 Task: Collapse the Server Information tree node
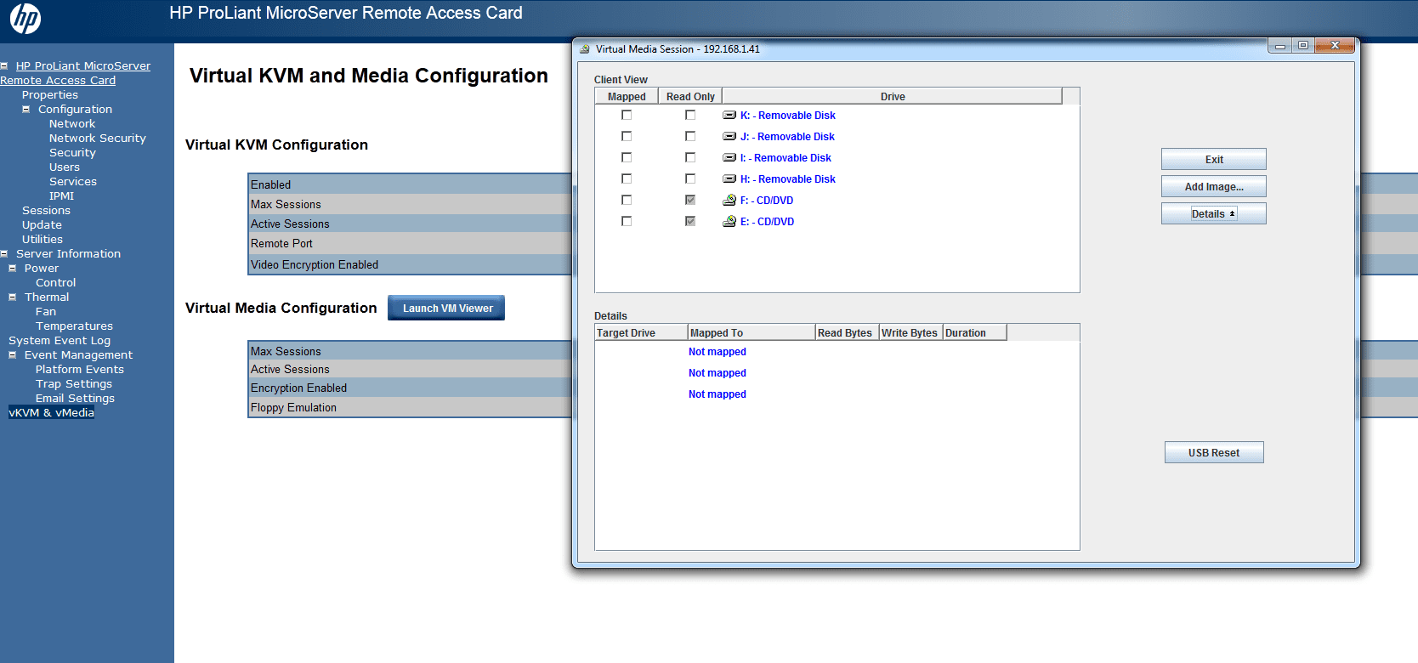coord(4,253)
